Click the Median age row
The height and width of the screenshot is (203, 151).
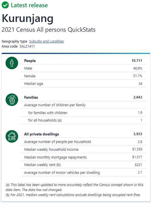[x=83, y=83]
